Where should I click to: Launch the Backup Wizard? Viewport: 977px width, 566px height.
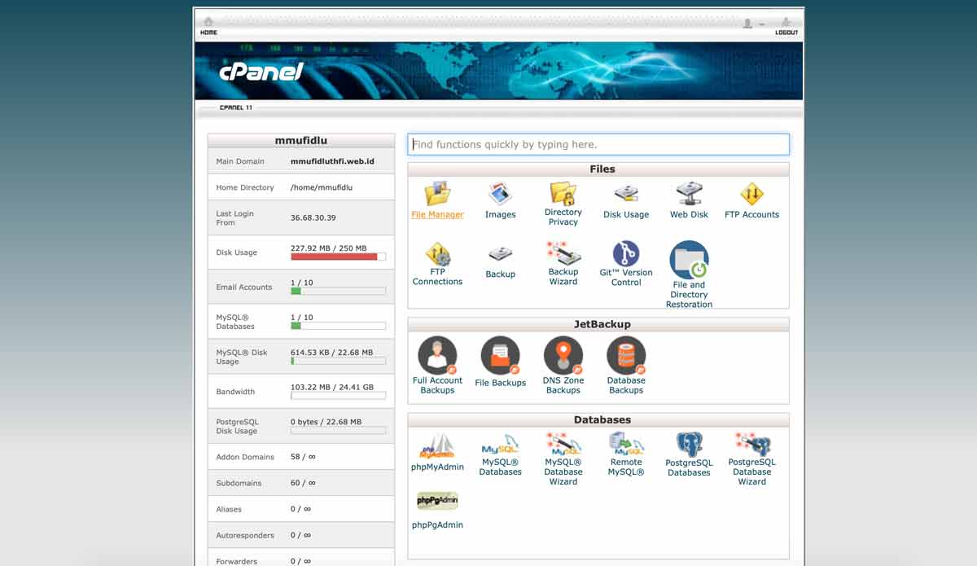(563, 254)
